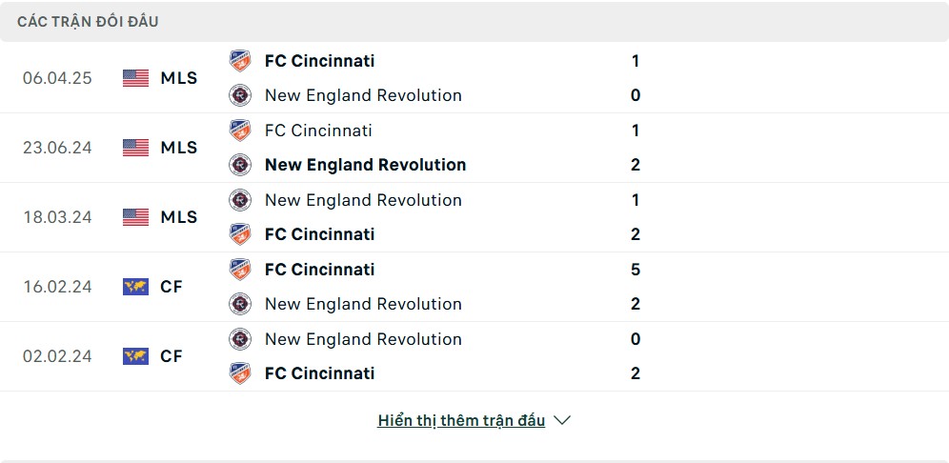Click FC Cincinnati crest in 02.02.24 match
Screen dimensions: 949x463
pyautogui.click(x=240, y=373)
